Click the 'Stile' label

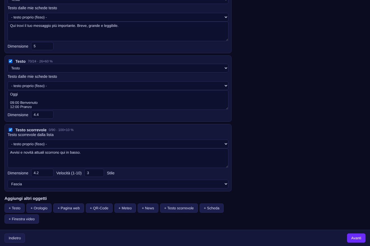110,173
